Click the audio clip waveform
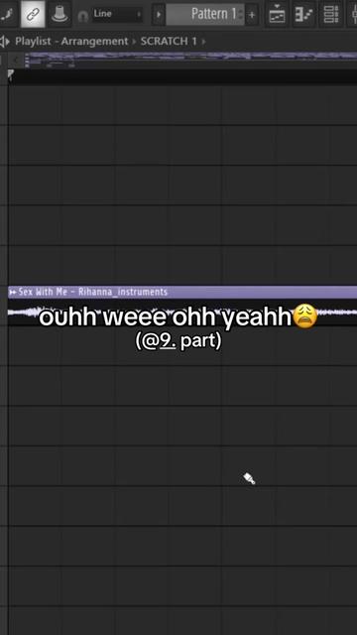The image size is (357, 635). [x=182, y=313]
